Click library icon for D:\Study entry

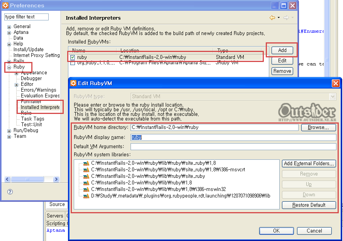click(87, 196)
